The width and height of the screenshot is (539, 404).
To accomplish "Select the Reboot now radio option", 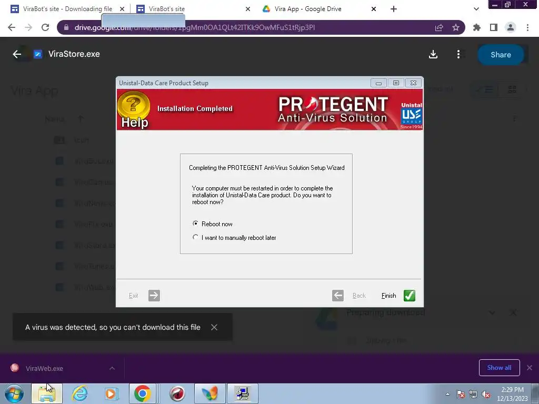I will click(x=212, y=224).
